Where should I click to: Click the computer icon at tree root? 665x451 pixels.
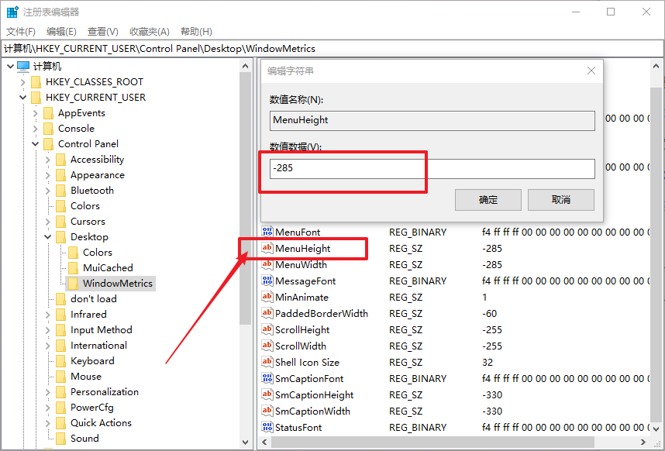pos(23,67)
